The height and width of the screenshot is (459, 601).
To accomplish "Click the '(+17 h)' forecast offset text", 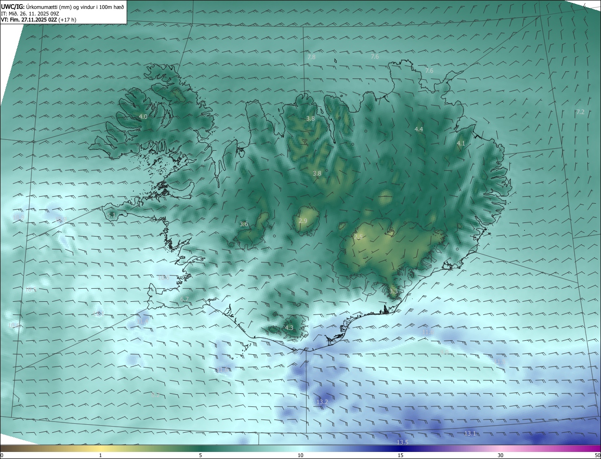I will [68, 20].
